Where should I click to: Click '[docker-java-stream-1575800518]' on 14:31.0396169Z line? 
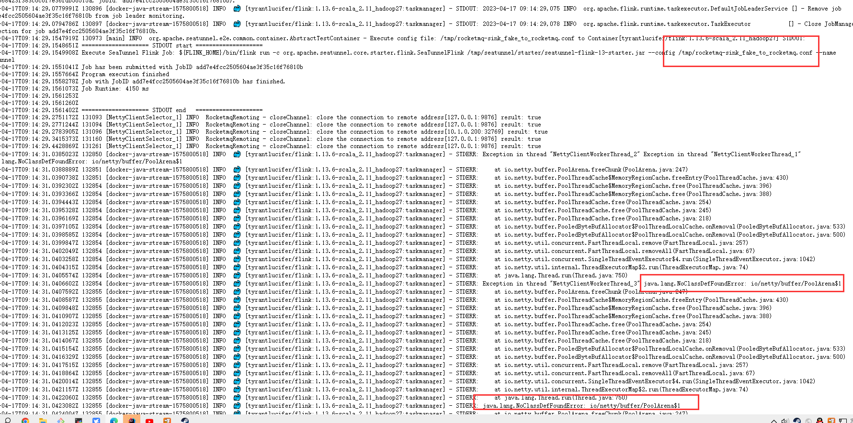pyautogui.click(x=158, y=218)
